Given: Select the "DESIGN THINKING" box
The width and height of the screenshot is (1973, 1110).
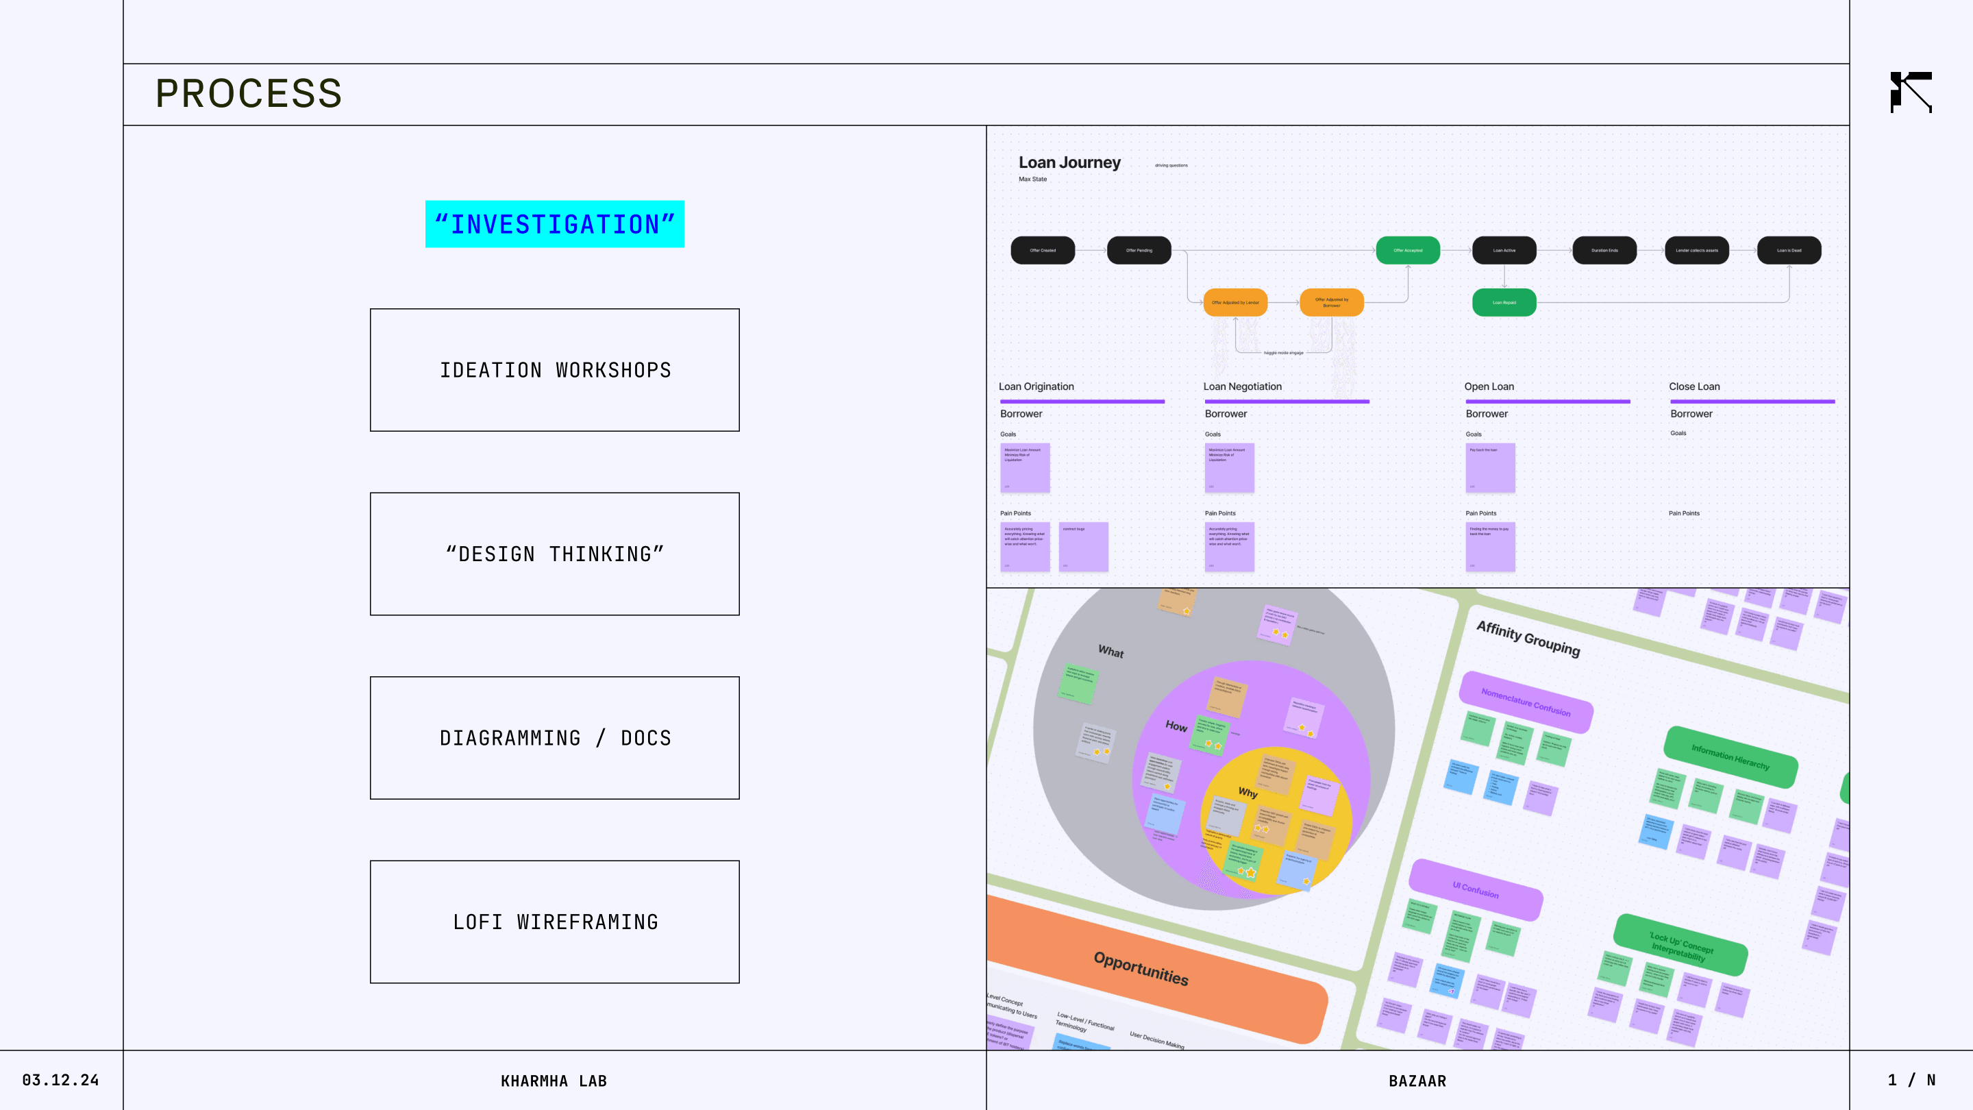Looking at the screenshot, I should (x=554, y=554).
